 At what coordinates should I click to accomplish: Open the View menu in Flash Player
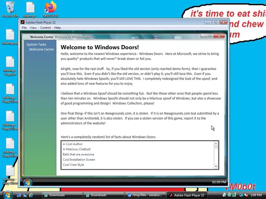point(34,27)
